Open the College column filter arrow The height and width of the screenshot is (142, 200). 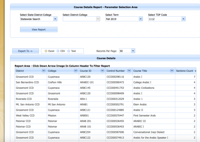[76, 71]
